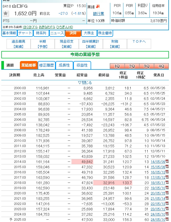Switch to the 1Q quarter view
The image size is (171, 222).
point(117,66)
